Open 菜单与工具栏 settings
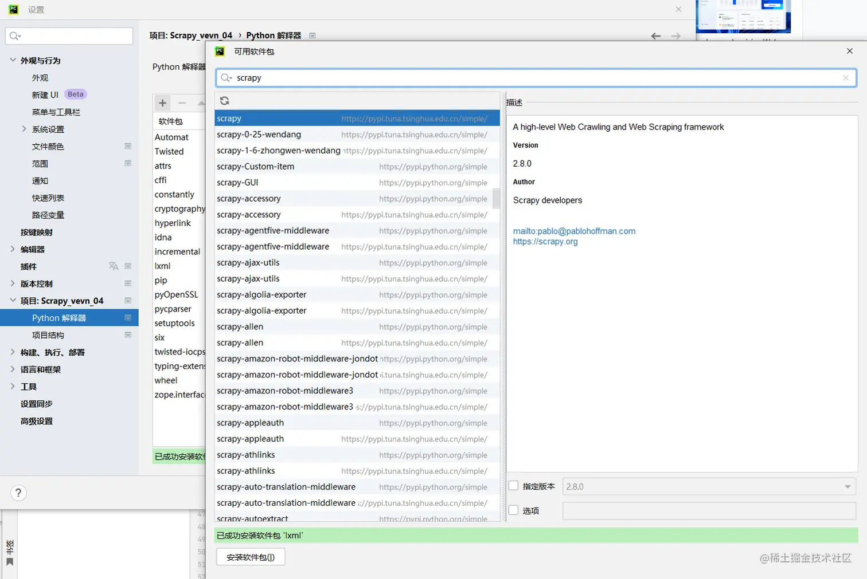The height and width of the screenshot is (579, 867). pos(56,112)
